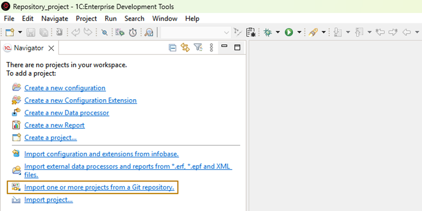Image resolution: width=422 pixels, height=211 pixels.
Task: Open Navigator view menu (three dots)
Action: (211, 48)
